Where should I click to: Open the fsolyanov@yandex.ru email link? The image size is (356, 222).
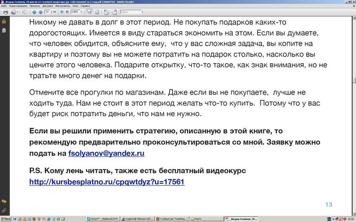point(106,153)
